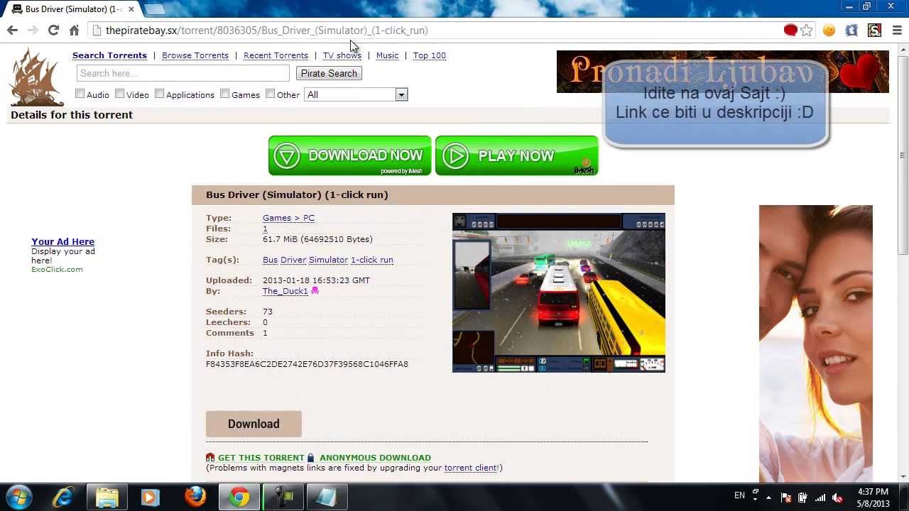Open the Music section
The width and height of the screenshot is (909, 511).
[387, 55]
